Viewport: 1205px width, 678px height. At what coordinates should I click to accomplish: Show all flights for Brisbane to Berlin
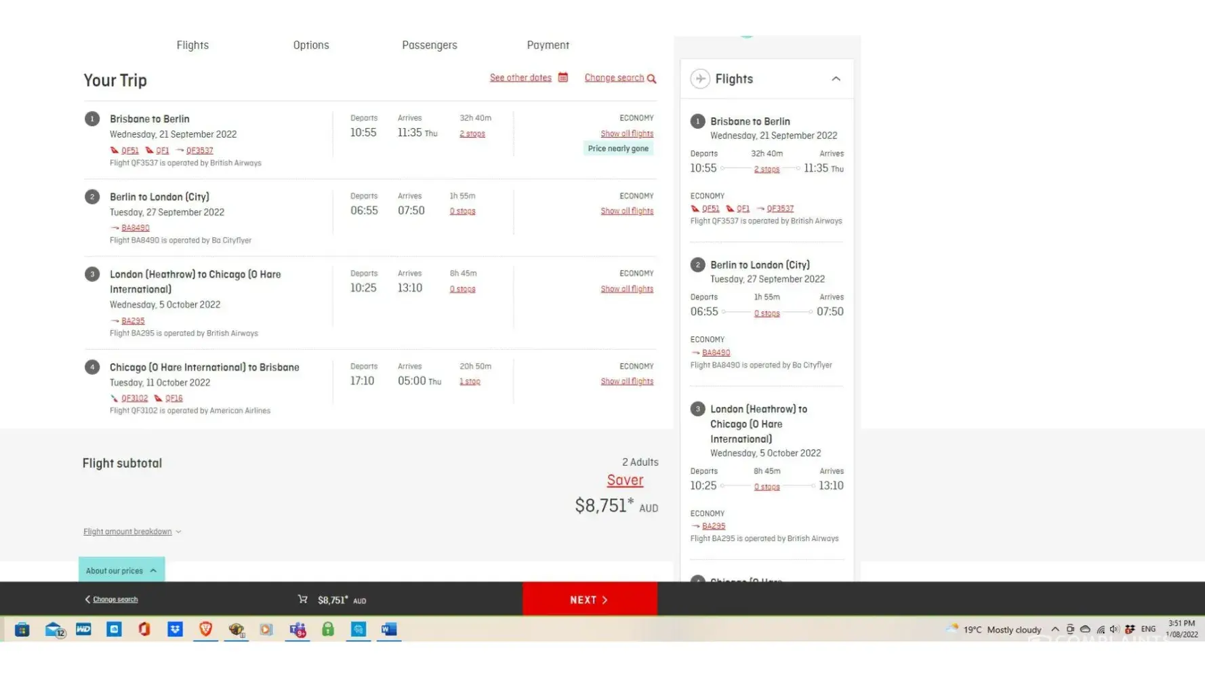(626, 134)
